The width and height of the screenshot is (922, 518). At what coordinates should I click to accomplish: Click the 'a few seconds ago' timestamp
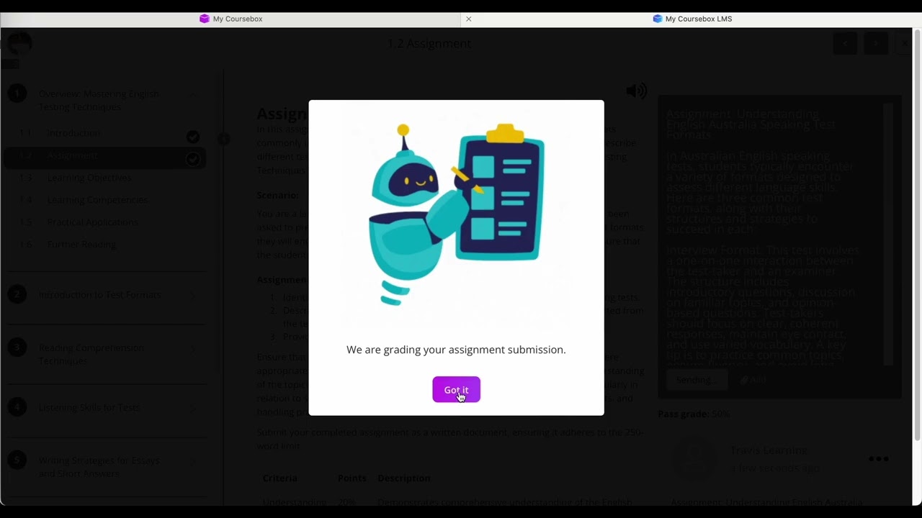774,468
